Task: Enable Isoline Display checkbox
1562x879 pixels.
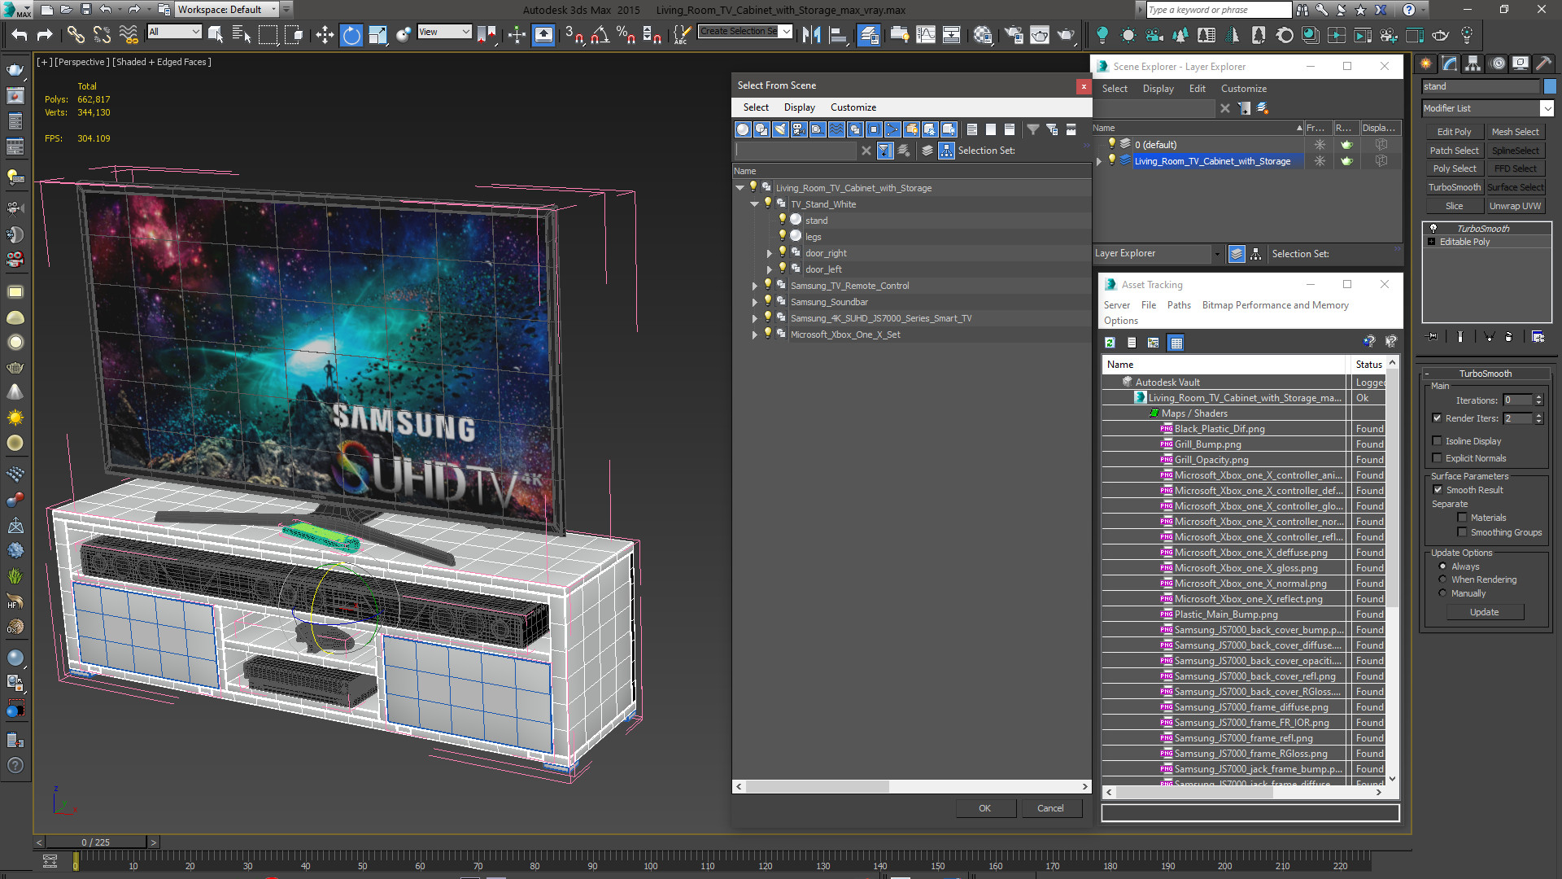Action: [x=1437, y=441]
